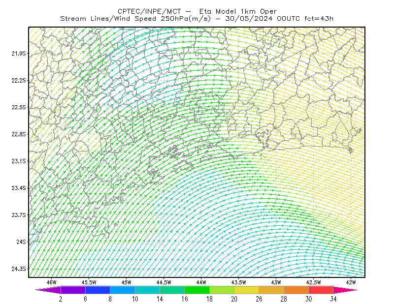Click the legend value '20'
The width and height of the screenshot is (394, 304).
click(234, 299)
